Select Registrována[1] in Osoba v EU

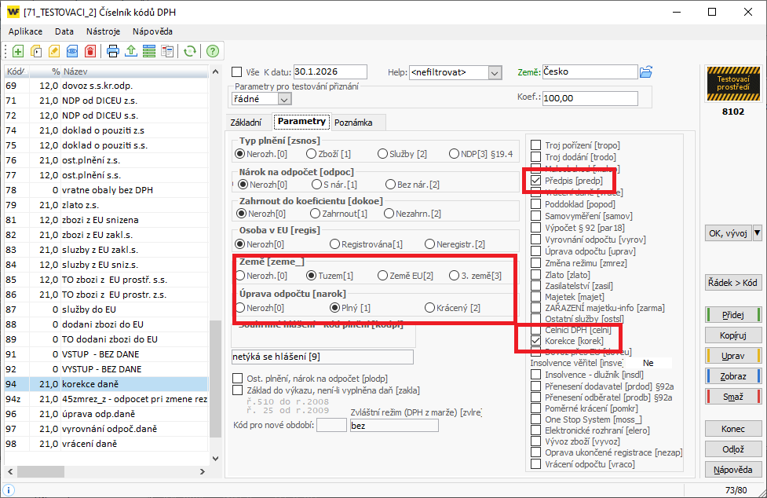pyautogui.click(x=334, y=244)
